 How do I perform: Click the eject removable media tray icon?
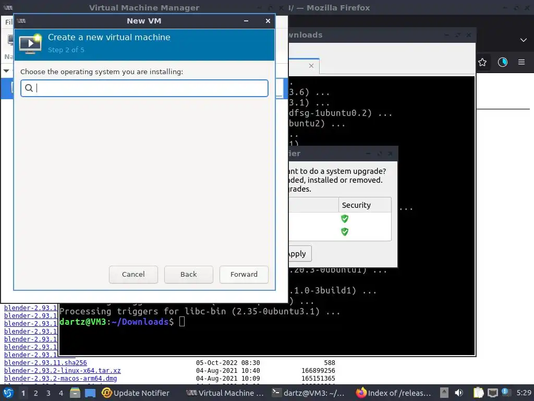tap(444, 393)
